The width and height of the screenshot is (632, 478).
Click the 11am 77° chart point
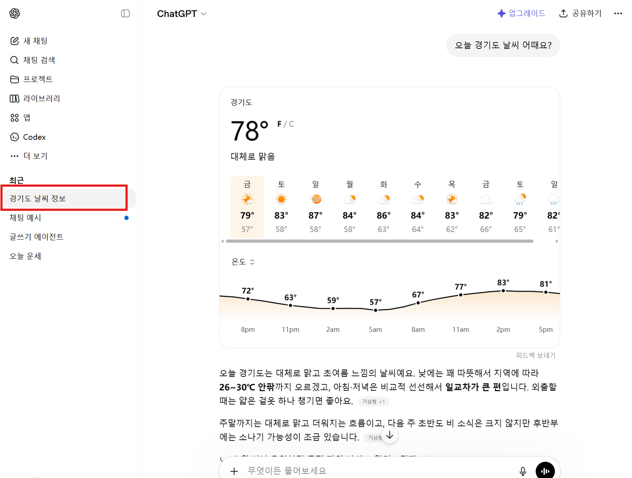click(x=461, y=295)
